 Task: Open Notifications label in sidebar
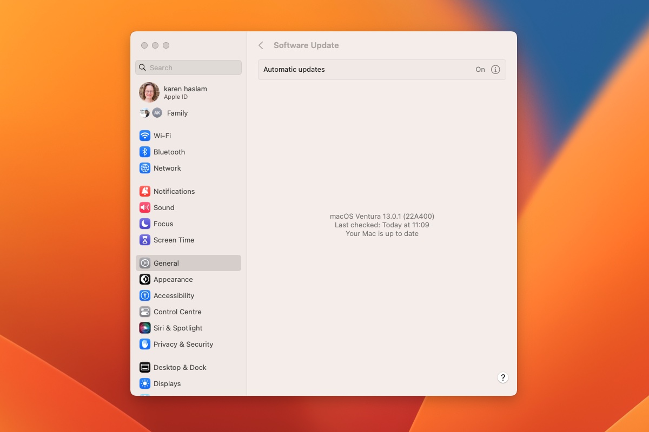pos(174,191)
